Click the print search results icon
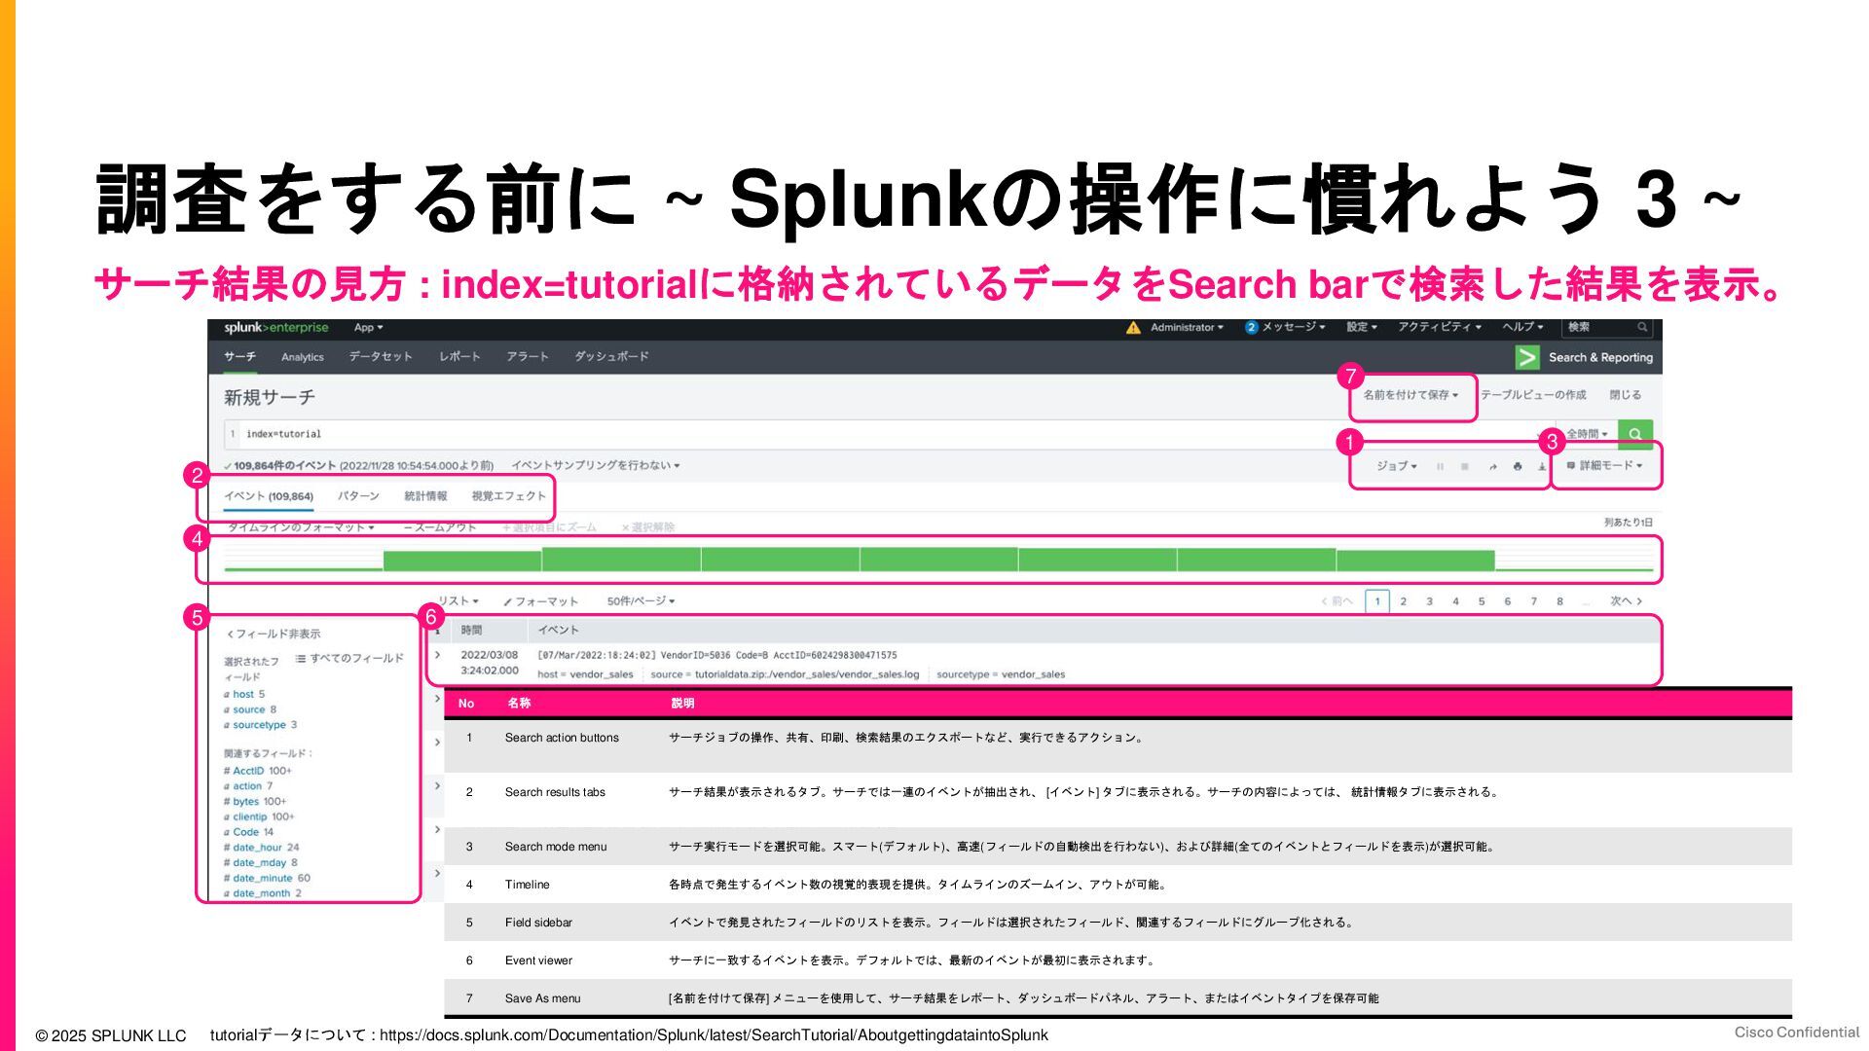 pyautogui.click(x=1518, y=467)
